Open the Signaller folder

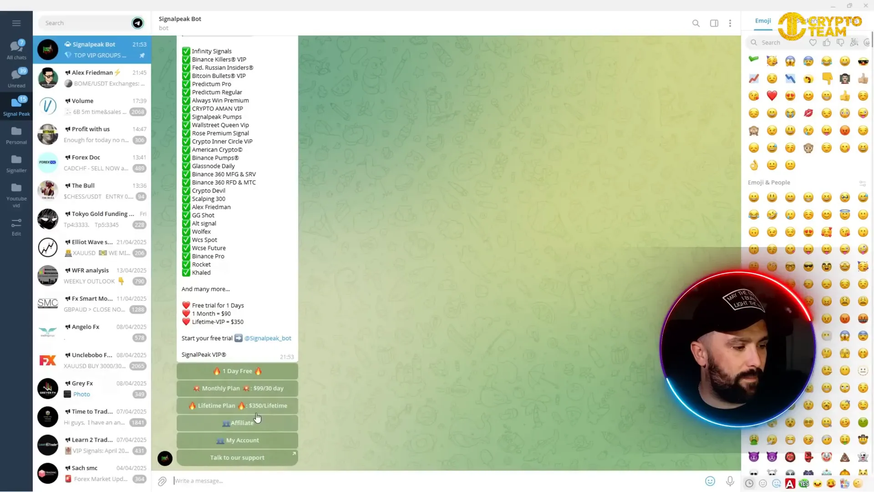[16, 164]
